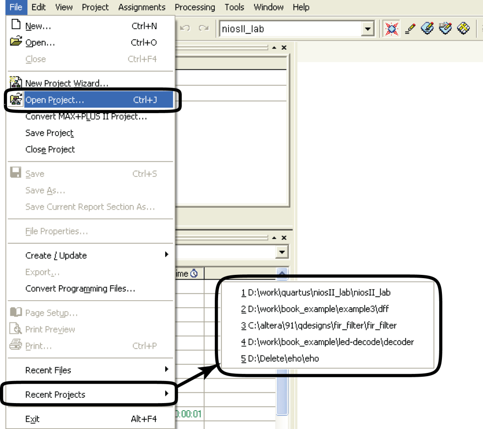Close the upper docked panel with X
Viewport: 483px width, 429px height.
[x=284, y=48]
